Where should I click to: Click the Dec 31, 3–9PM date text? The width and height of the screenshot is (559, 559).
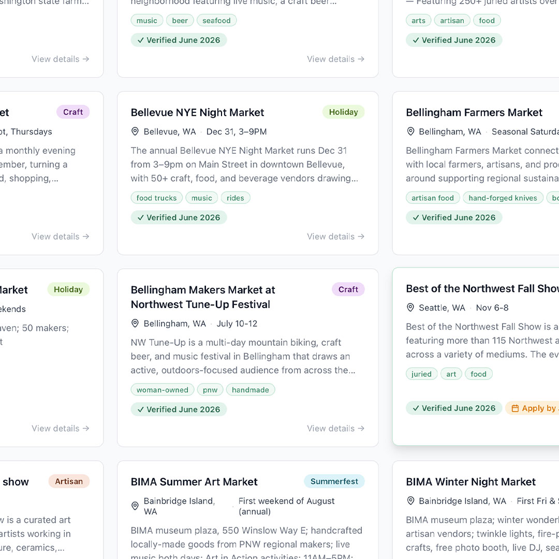coord(237,131)
